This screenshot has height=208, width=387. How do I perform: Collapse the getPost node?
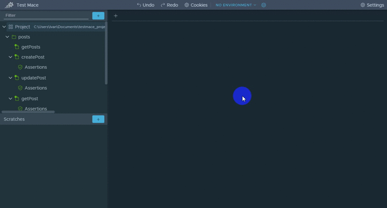[10, 98]
